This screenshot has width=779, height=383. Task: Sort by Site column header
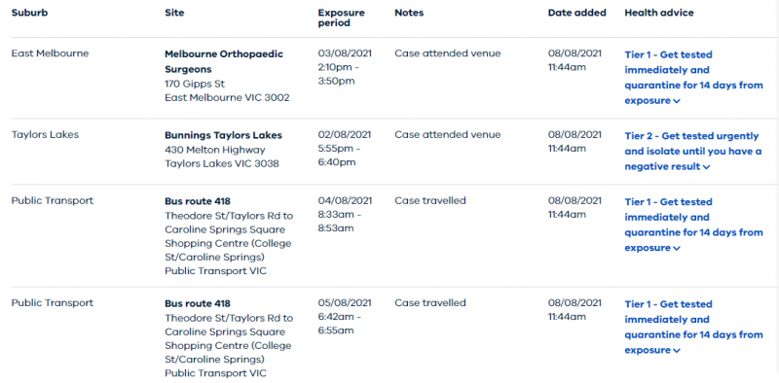tap(174, 13)
